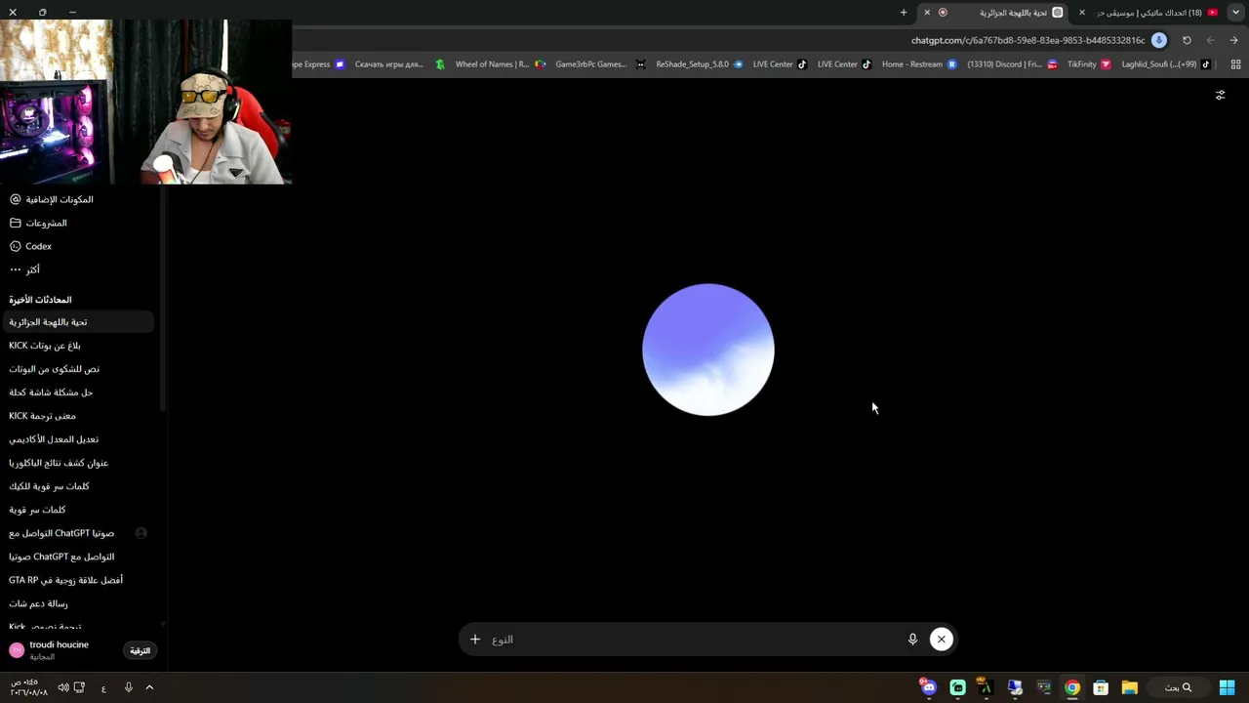Click the taskbar microphone tray icon
1249x703 pixels.
[x=128, y=687]
